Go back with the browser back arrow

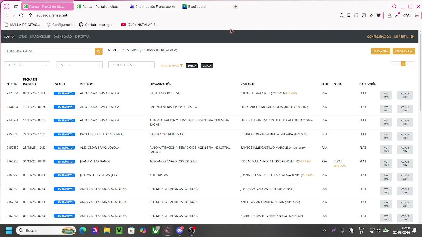(x=7, y=15)
